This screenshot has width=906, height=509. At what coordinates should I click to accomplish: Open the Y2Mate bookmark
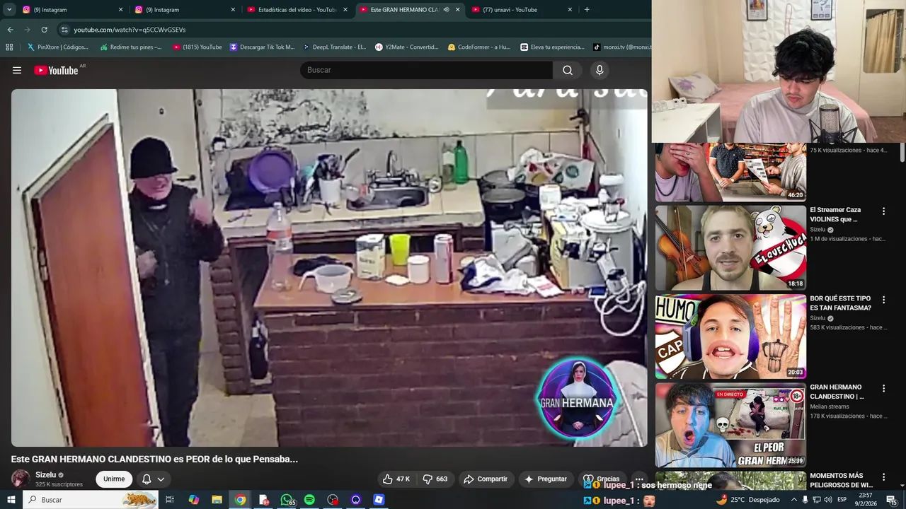coord(407,47)
